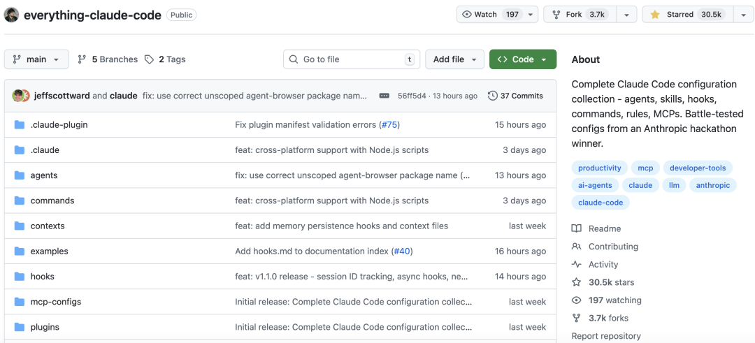The height and width of the screenshot is (343, 755).
Task: Expand the Add file dropdown
Action: pos(454,59)
